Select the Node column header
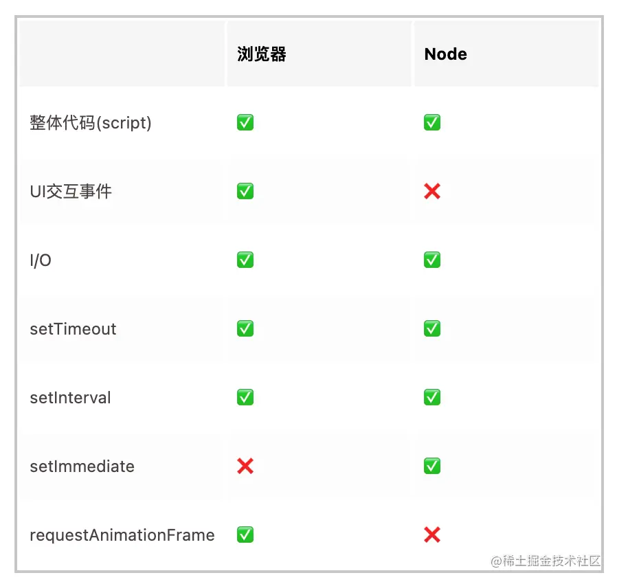This screenshot has width=617, height=584. (x=445, y=54)
